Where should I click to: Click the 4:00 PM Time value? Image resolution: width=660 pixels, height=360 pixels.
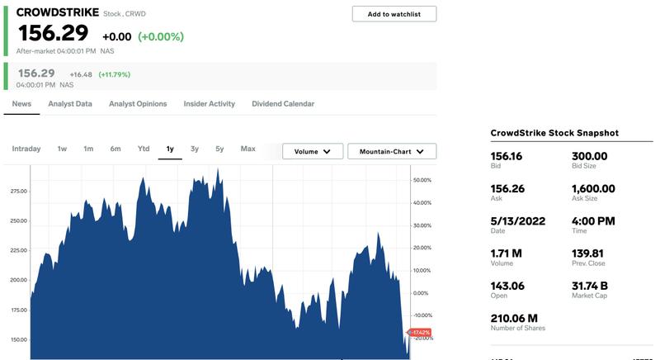coord(593,221)
